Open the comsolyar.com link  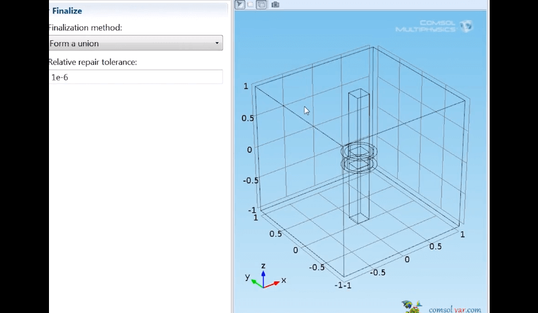pos(455,309)
